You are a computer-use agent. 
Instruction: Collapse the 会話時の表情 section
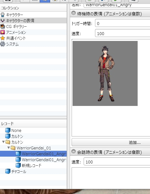point(74,151)
